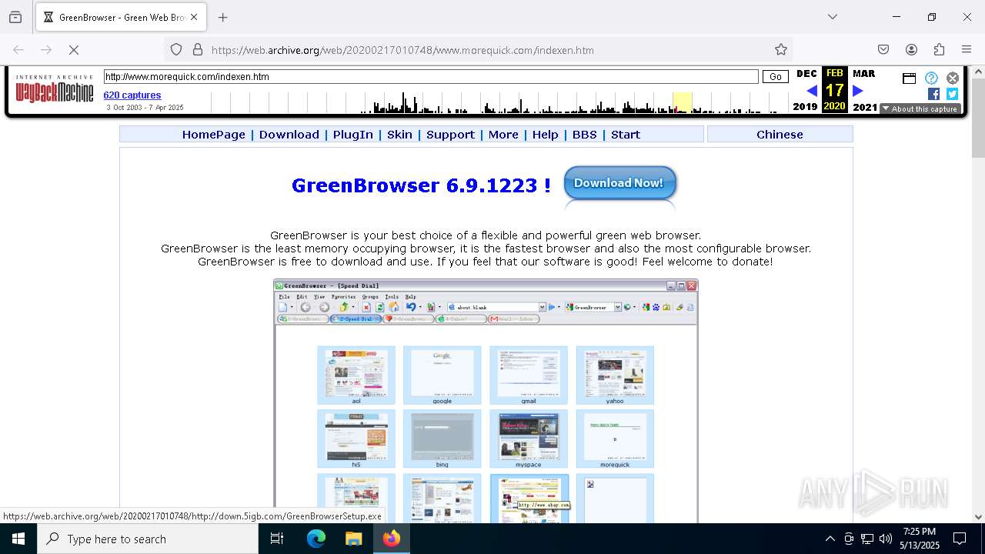Open the PlugIn menu link
The width and height of the screenshot is (985, 554).
[x=352, y=135]
